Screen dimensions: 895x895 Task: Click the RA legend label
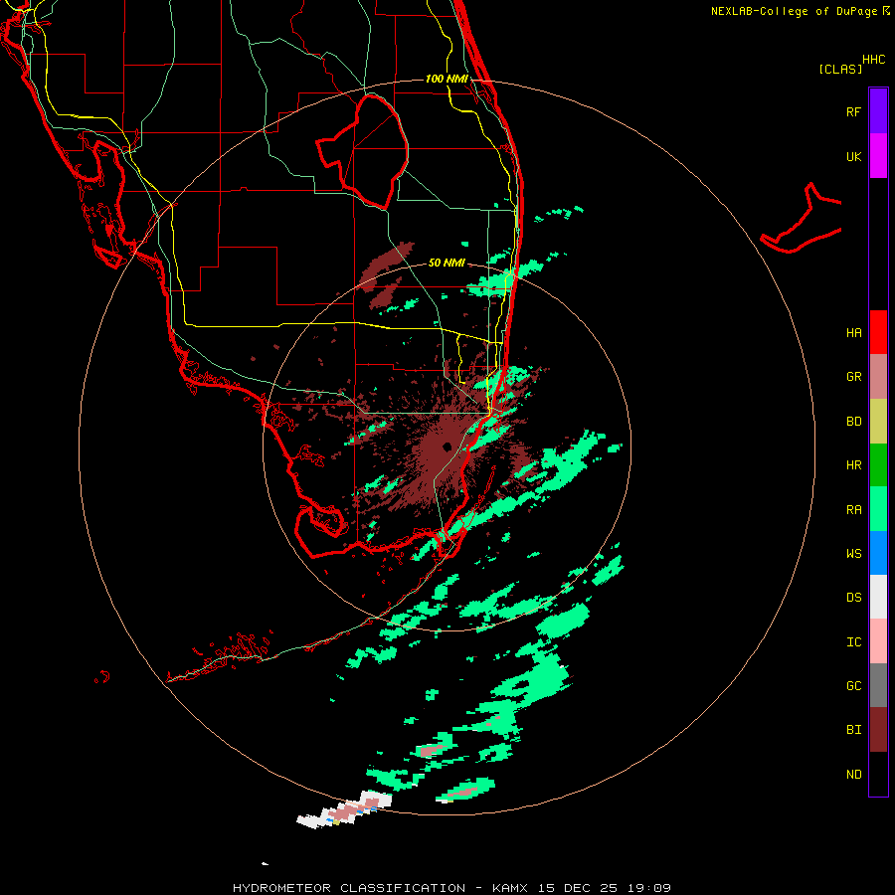(853, 510)
